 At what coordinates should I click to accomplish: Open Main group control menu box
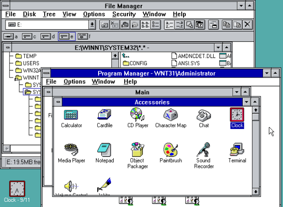(x=48, y=92)
